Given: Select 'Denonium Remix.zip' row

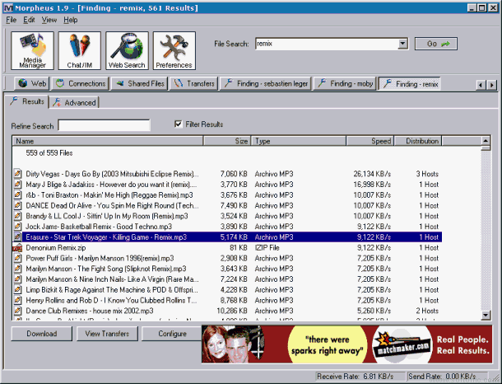Looking at the screenshot, I should (227, 248).
